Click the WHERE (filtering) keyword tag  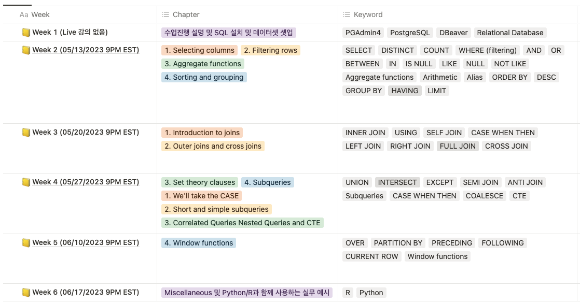tap(488, 50)
